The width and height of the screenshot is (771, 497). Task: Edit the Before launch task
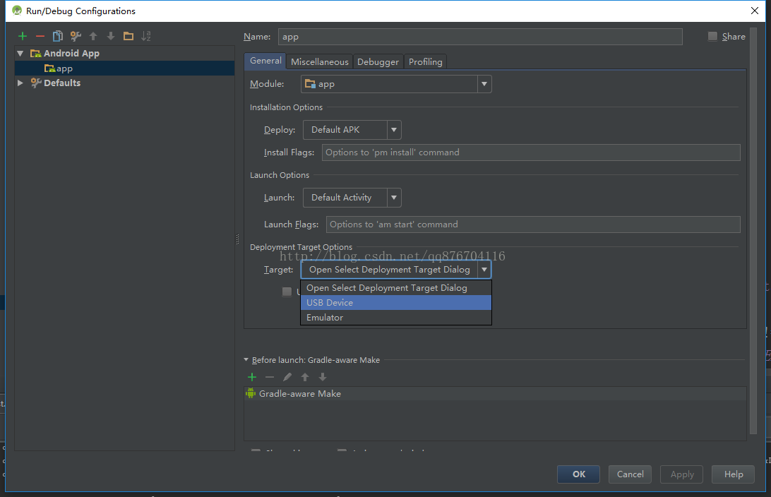coord(287,377)
